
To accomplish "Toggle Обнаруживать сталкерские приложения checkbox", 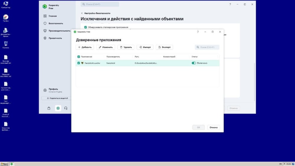I will pos(86,27).
